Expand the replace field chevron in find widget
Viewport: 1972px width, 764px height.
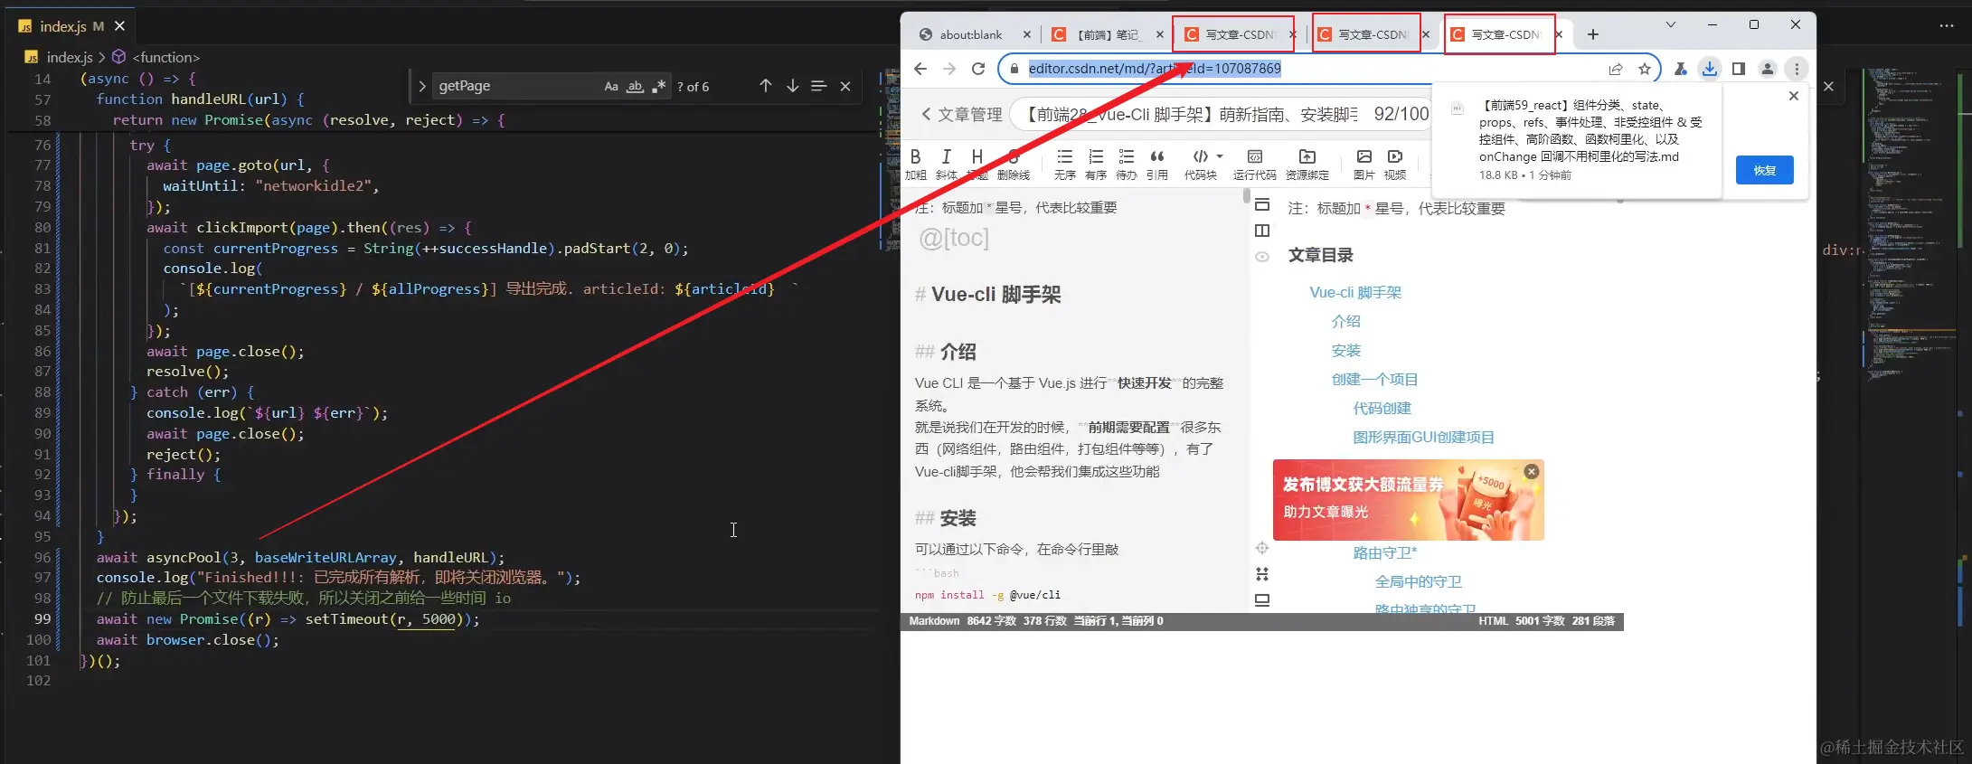[x=421, y=86]
